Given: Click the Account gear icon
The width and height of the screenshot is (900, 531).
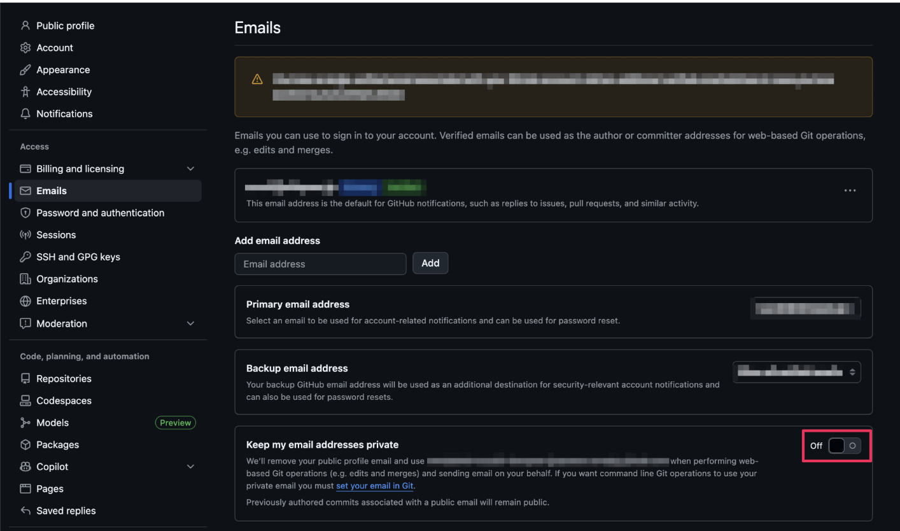Looking at the screenshot, I should 25,48.
